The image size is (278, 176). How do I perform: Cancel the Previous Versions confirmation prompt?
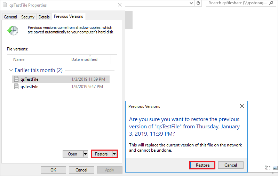231,165
